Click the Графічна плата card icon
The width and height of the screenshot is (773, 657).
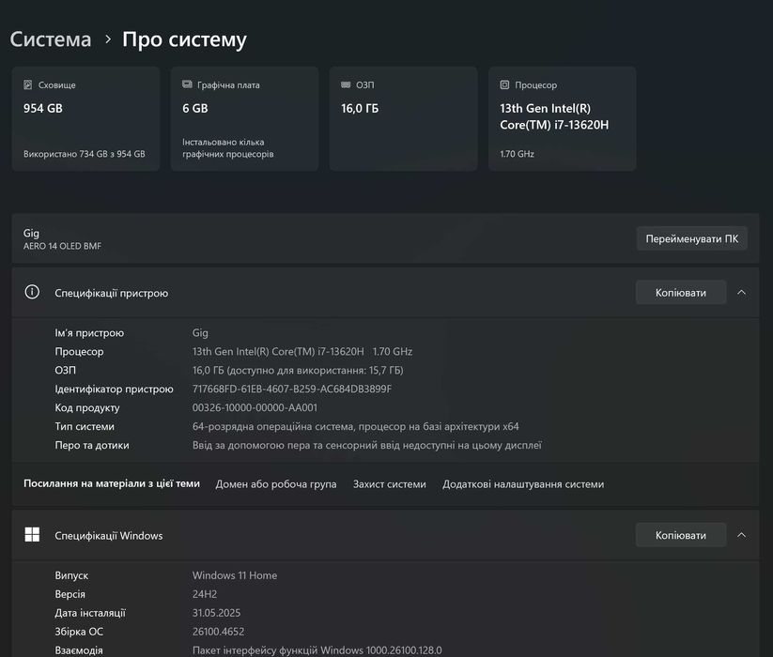coord(187,84)
